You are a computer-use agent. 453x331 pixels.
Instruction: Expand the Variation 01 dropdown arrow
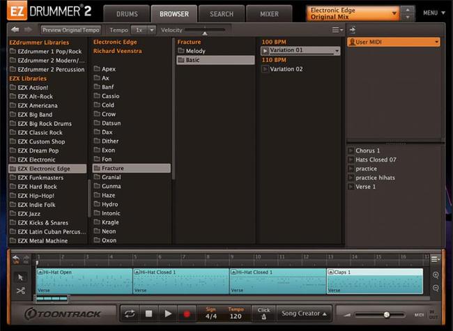click(x=337, y=51)
